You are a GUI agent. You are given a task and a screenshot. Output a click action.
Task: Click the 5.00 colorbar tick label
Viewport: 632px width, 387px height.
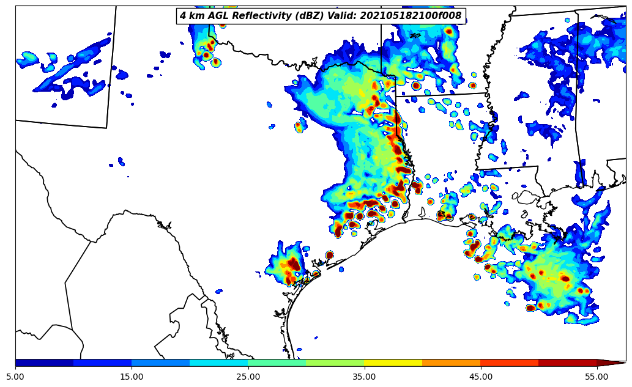[15, 377]
